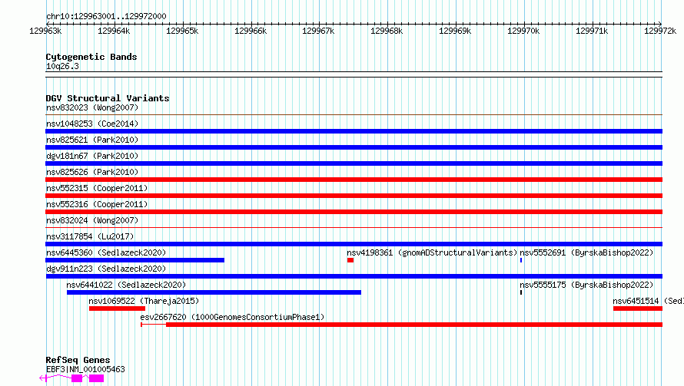
Task: Click the blue bar under nsv6441022
Action: (x=214, y=292)
